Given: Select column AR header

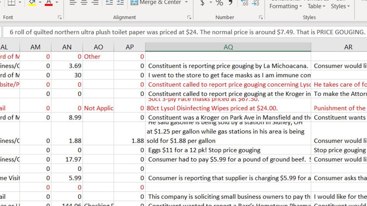Looking at the screenshot, I should tap(339, 47).
